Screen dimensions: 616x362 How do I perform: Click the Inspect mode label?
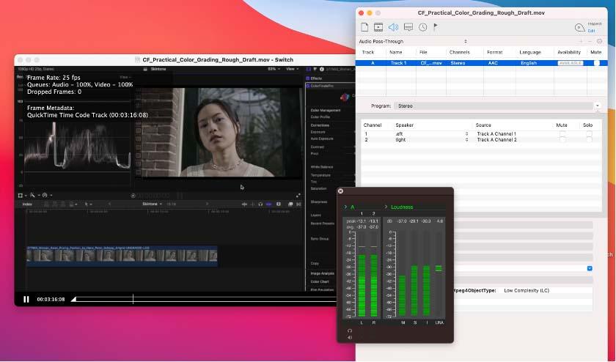click(x=595, y=24)
